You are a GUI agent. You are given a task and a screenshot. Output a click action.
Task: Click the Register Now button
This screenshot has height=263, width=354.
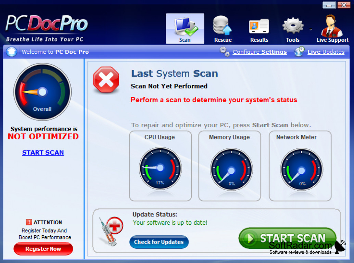click(43, 249)
